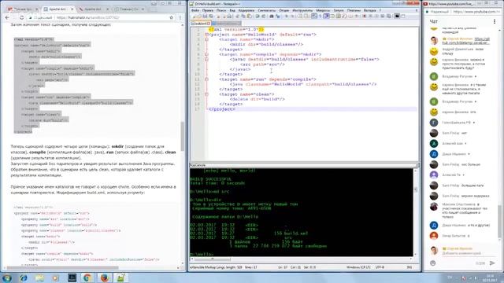This screenshot has width=504, height=283.
Task: Open the Плагины menu in Notepad++
Action: point(354,10)
